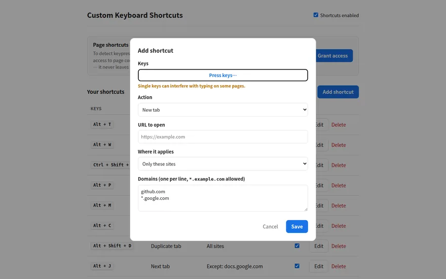The width and height of the screenshot is (446, 279).
Task: Focus the URL to open field
Action: coord(222,136)
